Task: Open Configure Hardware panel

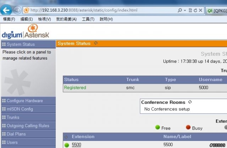Action: (x=28, y=101)
